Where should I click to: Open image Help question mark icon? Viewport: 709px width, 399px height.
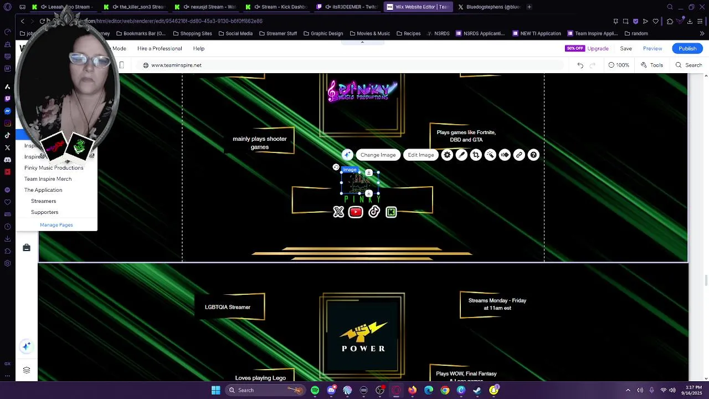533,155
